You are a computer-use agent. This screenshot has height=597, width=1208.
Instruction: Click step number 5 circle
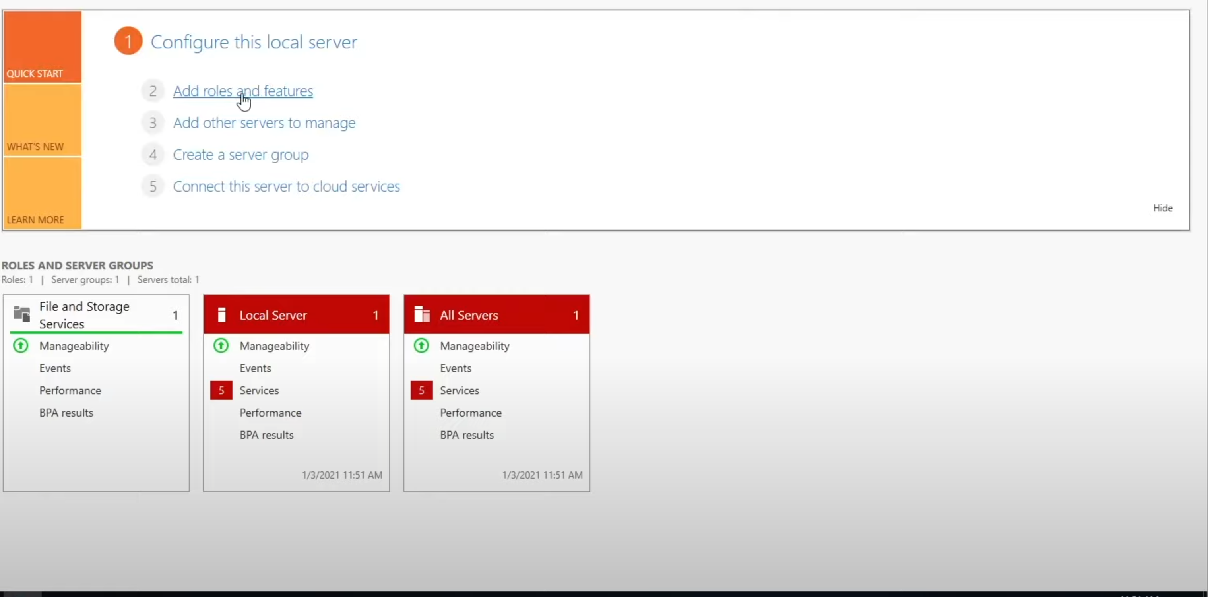(153, 187)
